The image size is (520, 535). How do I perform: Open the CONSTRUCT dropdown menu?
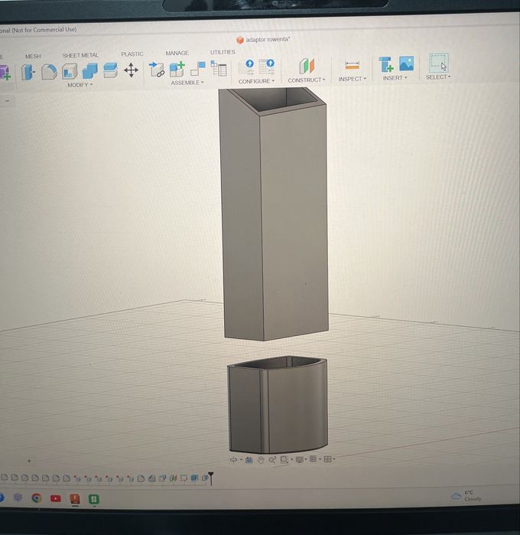[x=307, y=80]
